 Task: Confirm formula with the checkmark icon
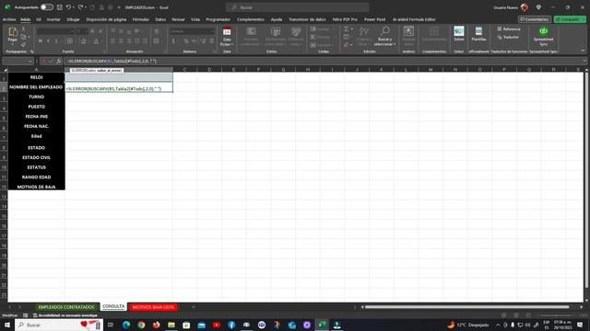click(52, 62)
